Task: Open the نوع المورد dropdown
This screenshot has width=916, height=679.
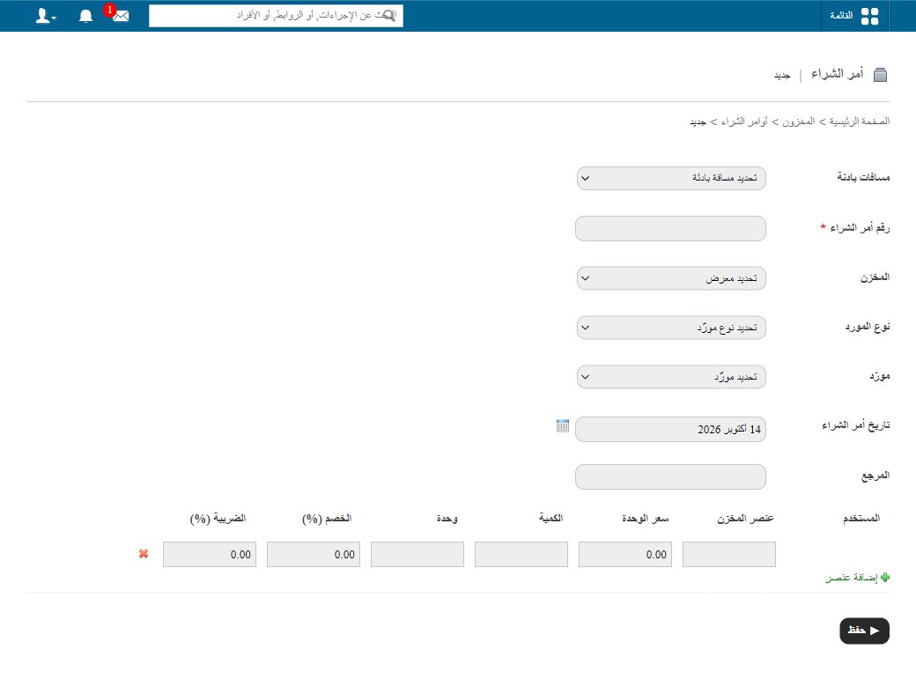Action: click(671, 328)
